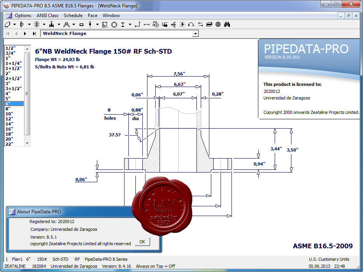Select 1+1/4" in the size list
Image resolution: width=363 pixels, height=272 pixels.
pyautogui.click(x=14, y=63)
